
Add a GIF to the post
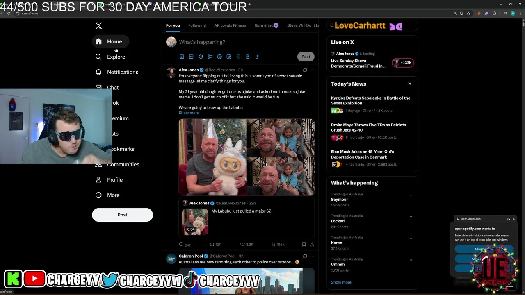pos(191,57)
